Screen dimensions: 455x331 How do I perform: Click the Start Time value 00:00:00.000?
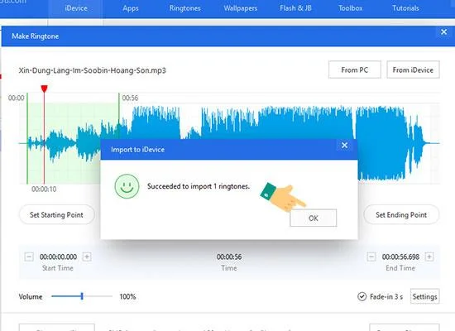pyautogui.click(x=58, y=257)
